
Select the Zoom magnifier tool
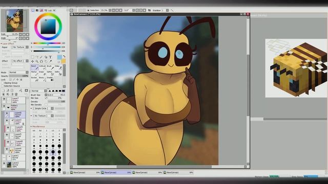click(37, 61)
